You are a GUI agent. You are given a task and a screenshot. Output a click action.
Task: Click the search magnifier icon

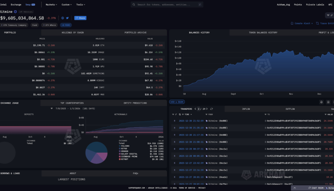[134, 4]
